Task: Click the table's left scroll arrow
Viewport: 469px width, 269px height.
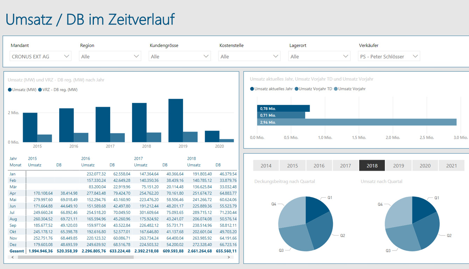Action: click(13, 257)
